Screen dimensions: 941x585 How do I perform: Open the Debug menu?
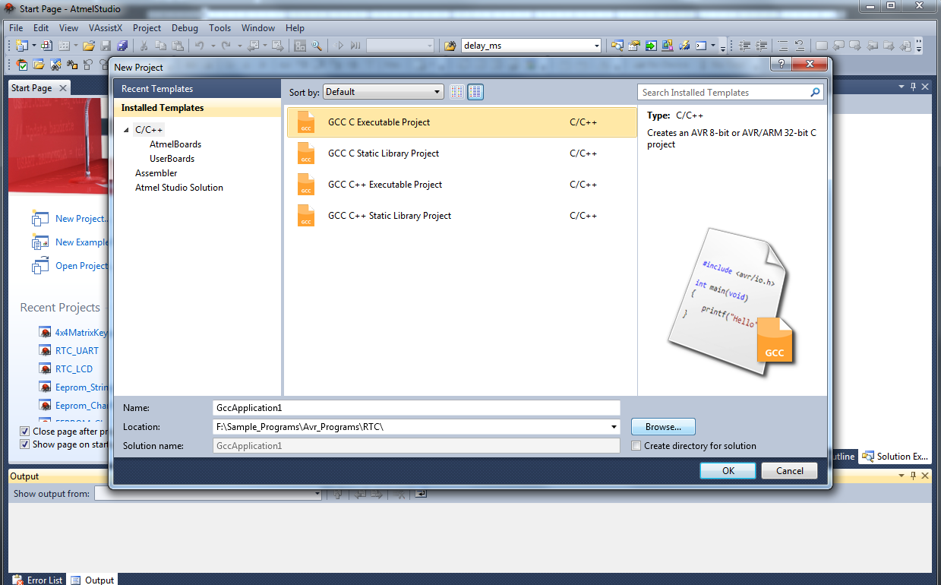tap(185, 28)
